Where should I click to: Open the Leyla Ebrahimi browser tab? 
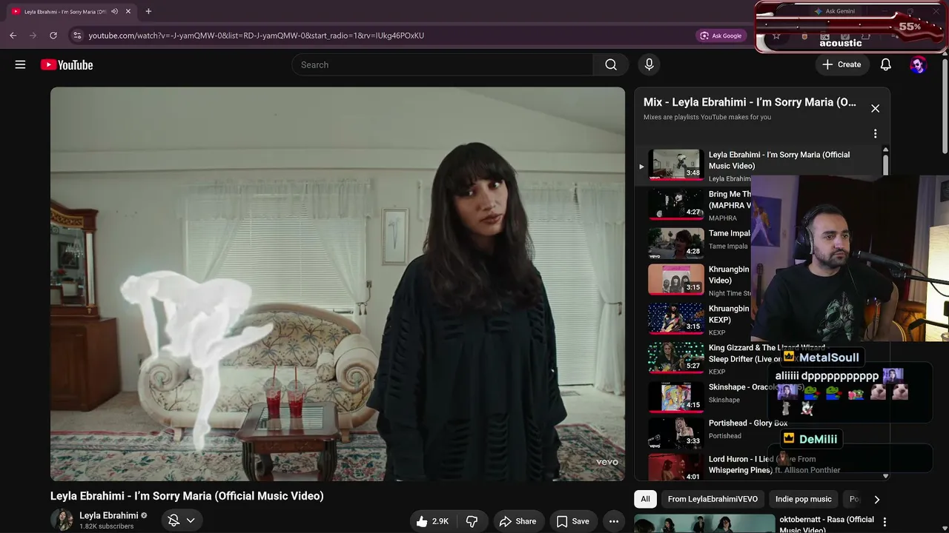point(65,11)
